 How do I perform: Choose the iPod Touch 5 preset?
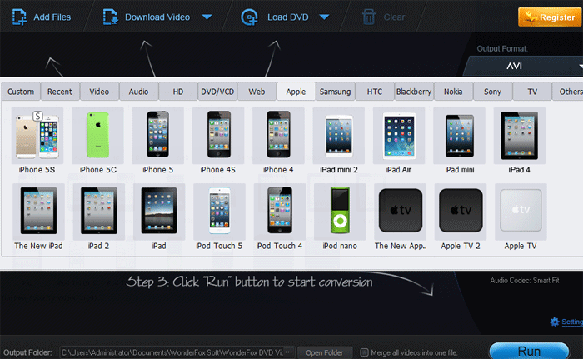pos(219,212)
